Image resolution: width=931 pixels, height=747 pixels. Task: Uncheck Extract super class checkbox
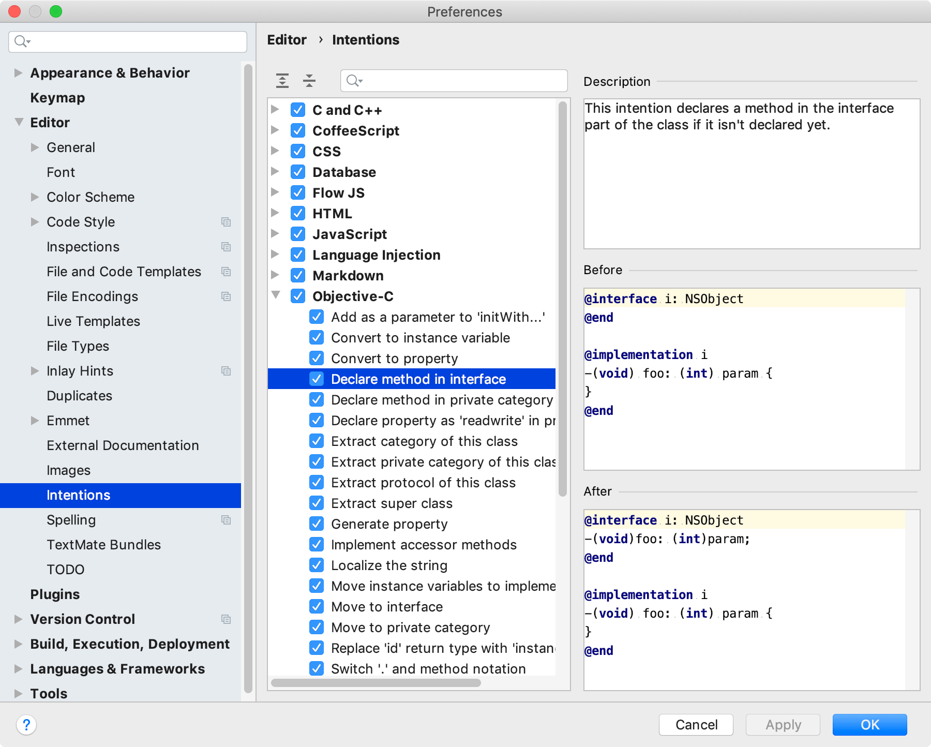(317, 503)
